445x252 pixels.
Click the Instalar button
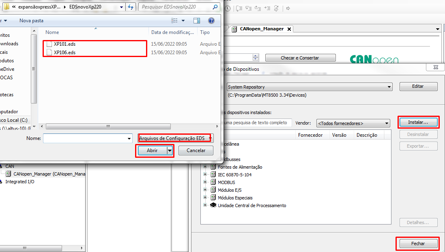click(x=418, y=122)
